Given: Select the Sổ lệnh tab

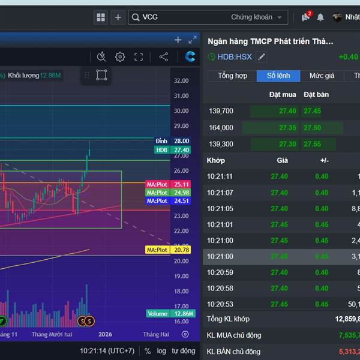Looking at the screenshot, I should [278, 76].
